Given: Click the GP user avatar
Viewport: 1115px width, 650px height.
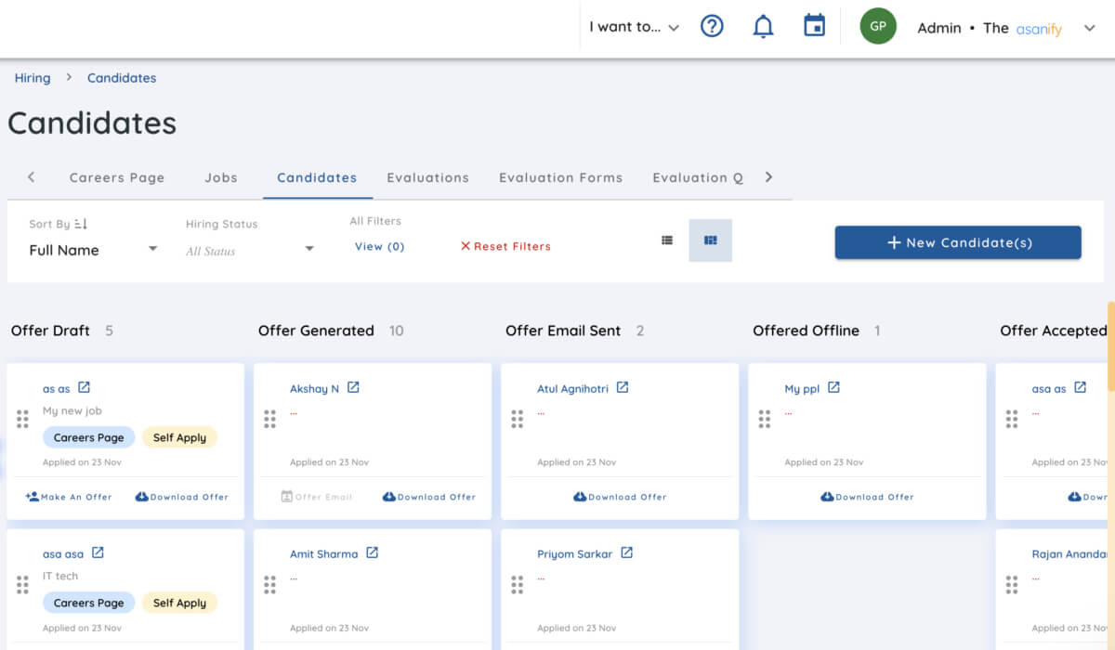Looking at the screenshot, I should 878,27.
